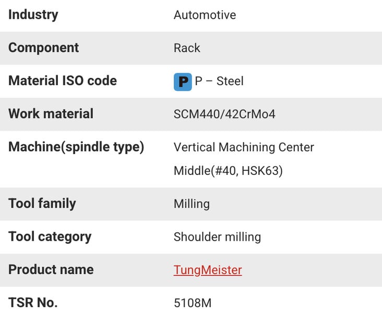The image size is (382, 318).
Task: Select the TSR No. label
Action: 33,303
